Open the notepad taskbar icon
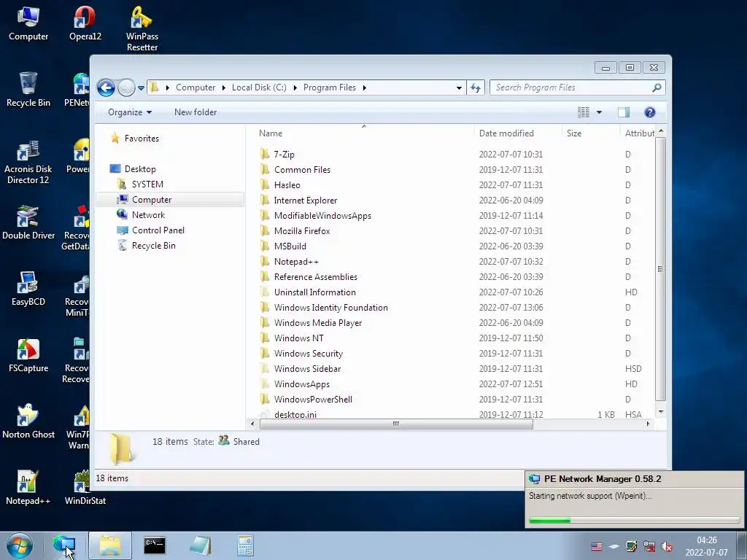This screenshot has width=747, height=560. point(200,545)
